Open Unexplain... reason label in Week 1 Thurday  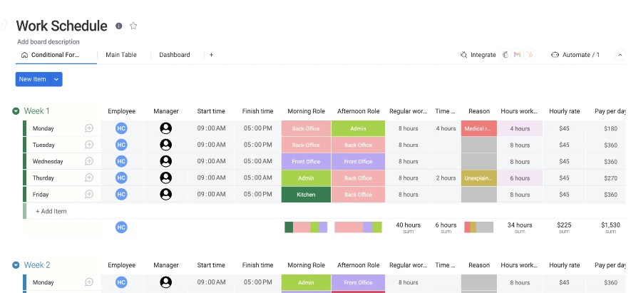(479, 178)
